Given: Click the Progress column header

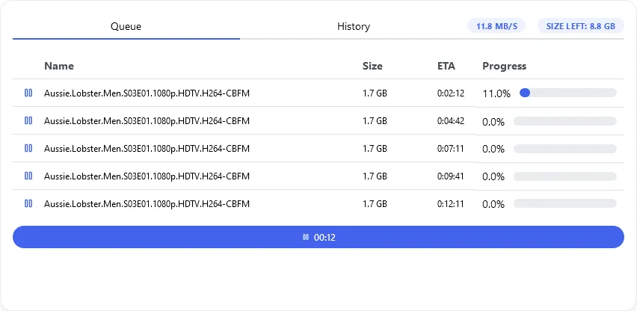Looking at the screenshot, I should (504, 66).
